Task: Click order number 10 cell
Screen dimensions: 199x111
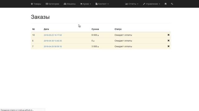Action: tap(33, 35)
